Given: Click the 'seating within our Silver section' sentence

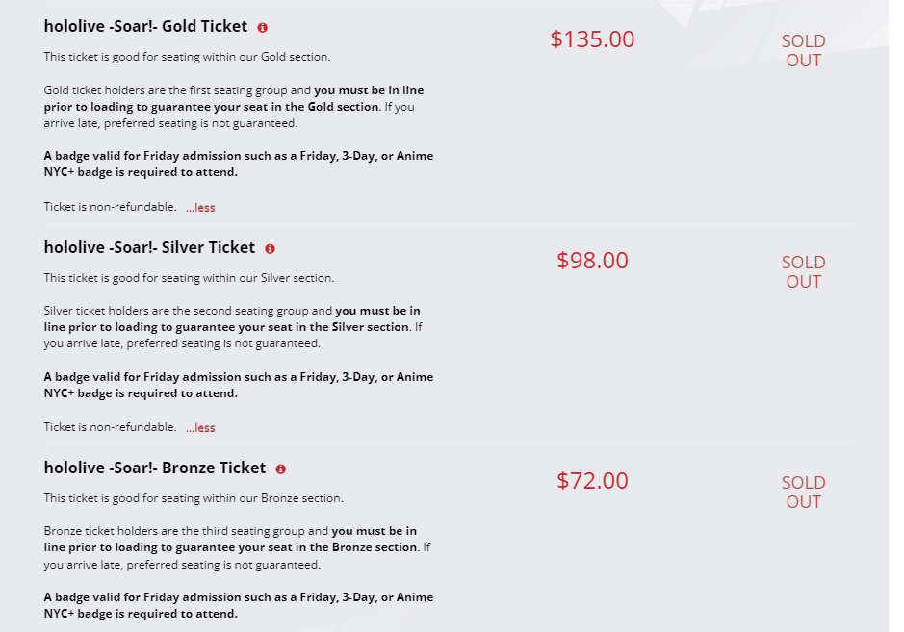Looking at the screenshot, I should (189, 278).
